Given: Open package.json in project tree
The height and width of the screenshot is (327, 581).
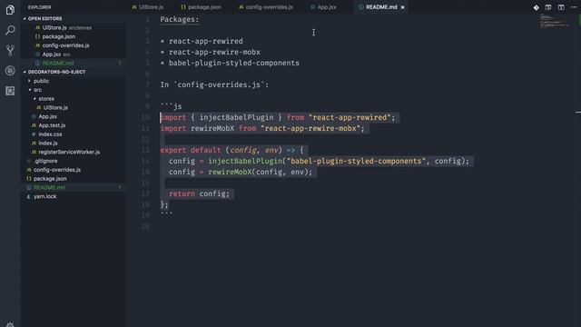Looking at the screenshot, I should tap(50, 179).
